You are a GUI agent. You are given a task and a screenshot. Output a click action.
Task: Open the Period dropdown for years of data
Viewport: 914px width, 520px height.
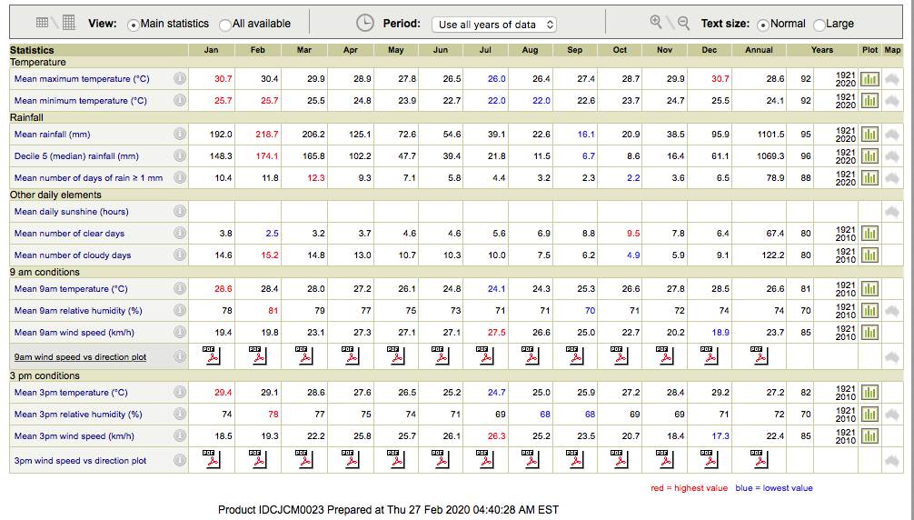pyautogui.click(x=494, y=25)
